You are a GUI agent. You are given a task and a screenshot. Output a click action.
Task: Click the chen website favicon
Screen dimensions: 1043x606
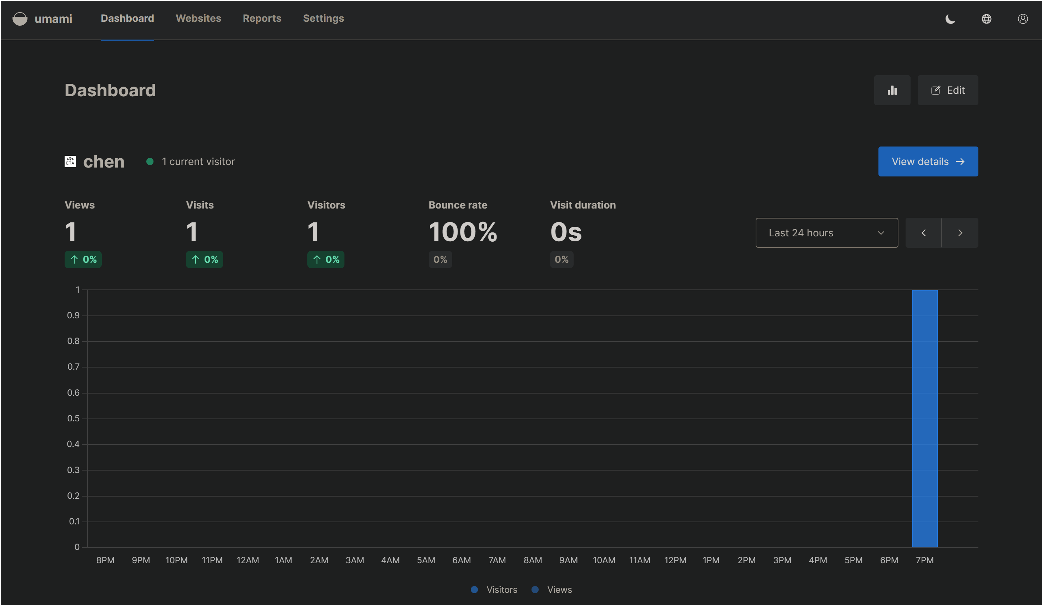(x=70, y=161)
